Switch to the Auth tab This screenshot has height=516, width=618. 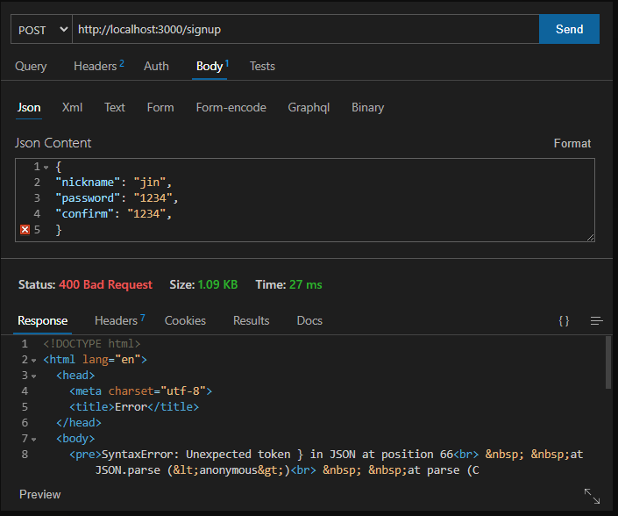coord(156,67)
